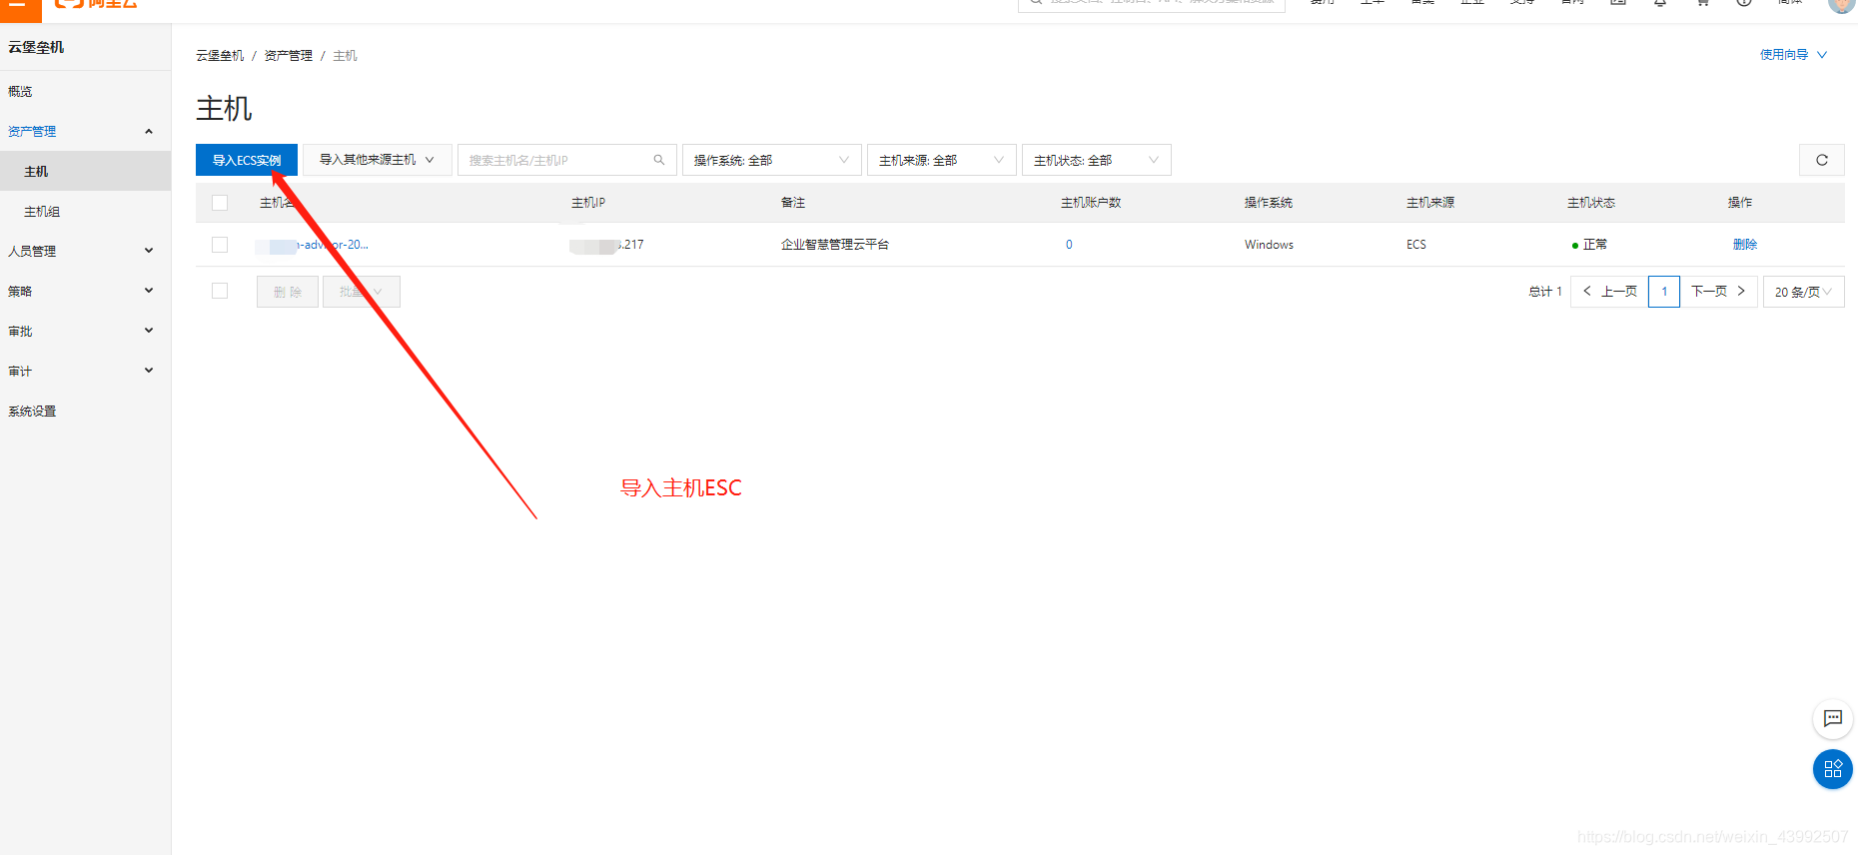1858x855 pixels.
Task: Click the search magnifier icon in host search
Action: tap(659, 160)
